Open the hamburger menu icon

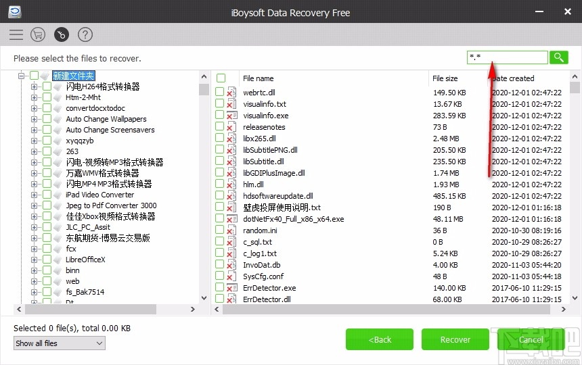coord(16,35)
